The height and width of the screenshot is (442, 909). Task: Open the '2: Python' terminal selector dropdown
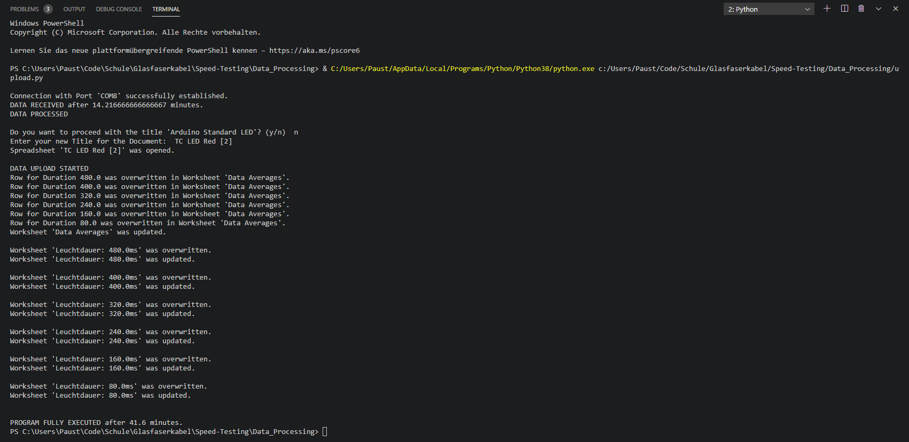(769, 9)
